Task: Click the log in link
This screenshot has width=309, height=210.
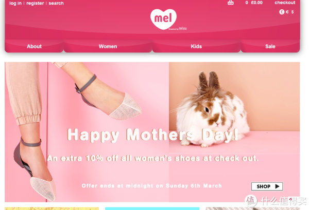Action: (15, 3)
